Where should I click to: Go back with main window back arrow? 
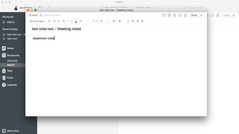coord(3,7)
